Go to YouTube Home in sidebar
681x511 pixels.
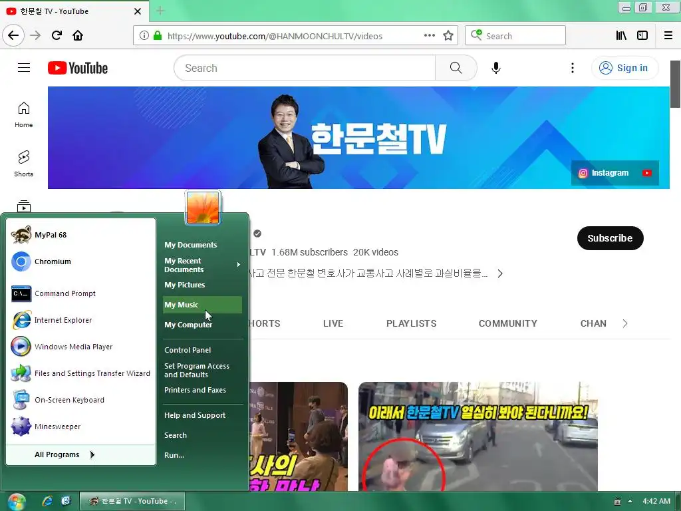point(24,114)
